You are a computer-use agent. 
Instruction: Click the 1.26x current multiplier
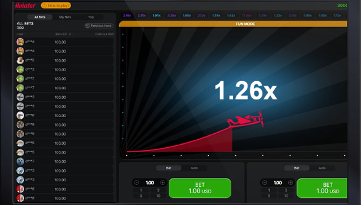tap(246, 91)
